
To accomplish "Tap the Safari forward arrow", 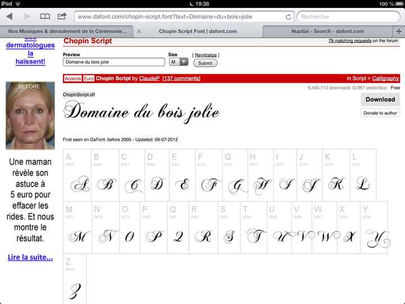I will click(27, 16).
